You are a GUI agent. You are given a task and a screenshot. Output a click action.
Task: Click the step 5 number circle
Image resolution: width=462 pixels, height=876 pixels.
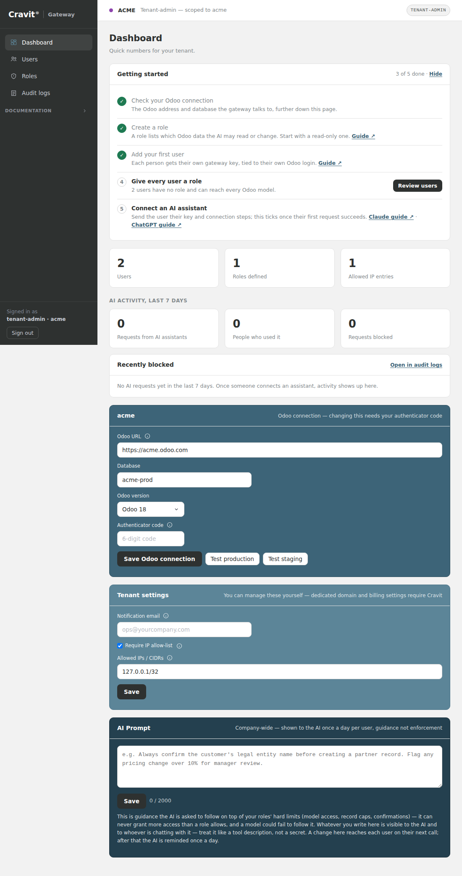click(x=122, y=209)
